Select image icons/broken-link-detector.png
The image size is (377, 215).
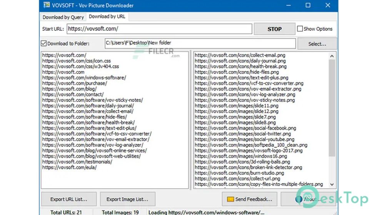249,167
